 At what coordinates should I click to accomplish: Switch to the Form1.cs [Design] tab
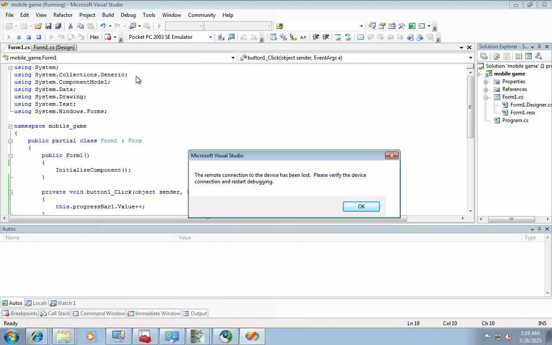pos(54,47)
